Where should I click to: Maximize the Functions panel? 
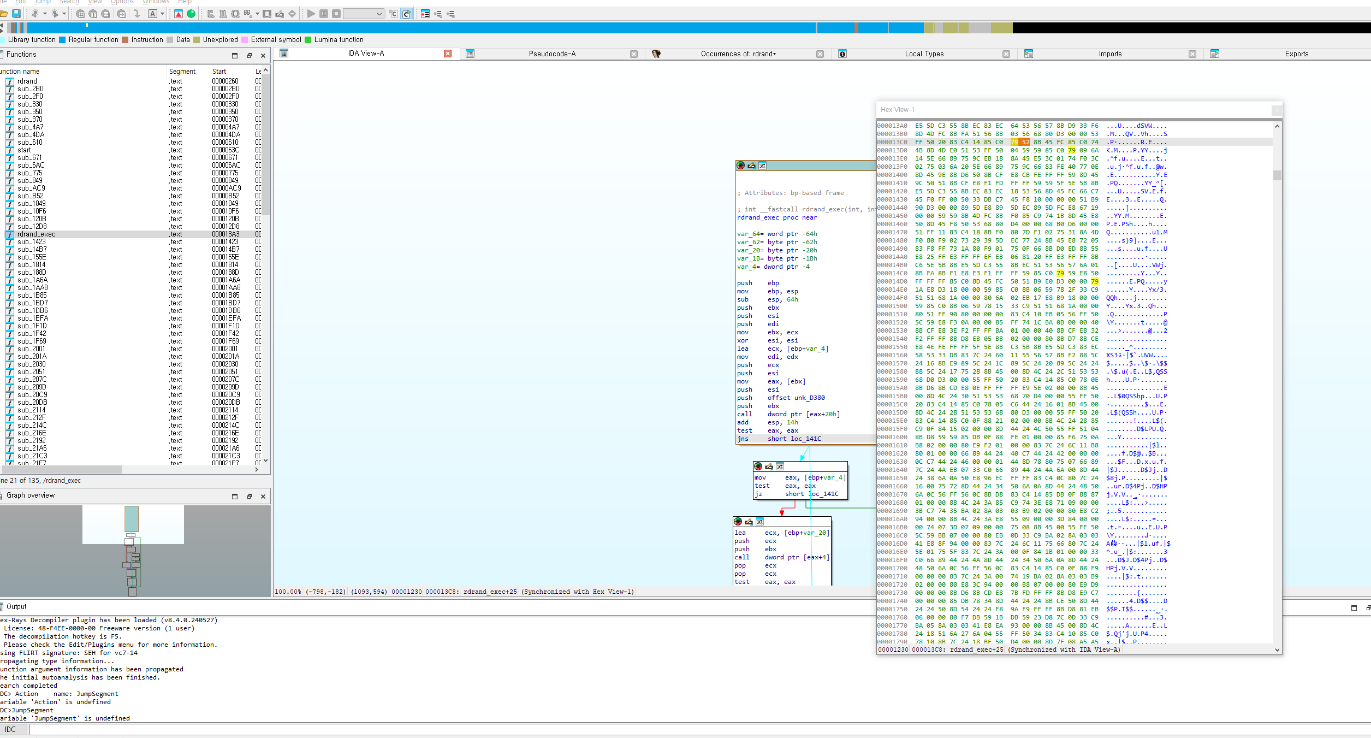point(235,55)
